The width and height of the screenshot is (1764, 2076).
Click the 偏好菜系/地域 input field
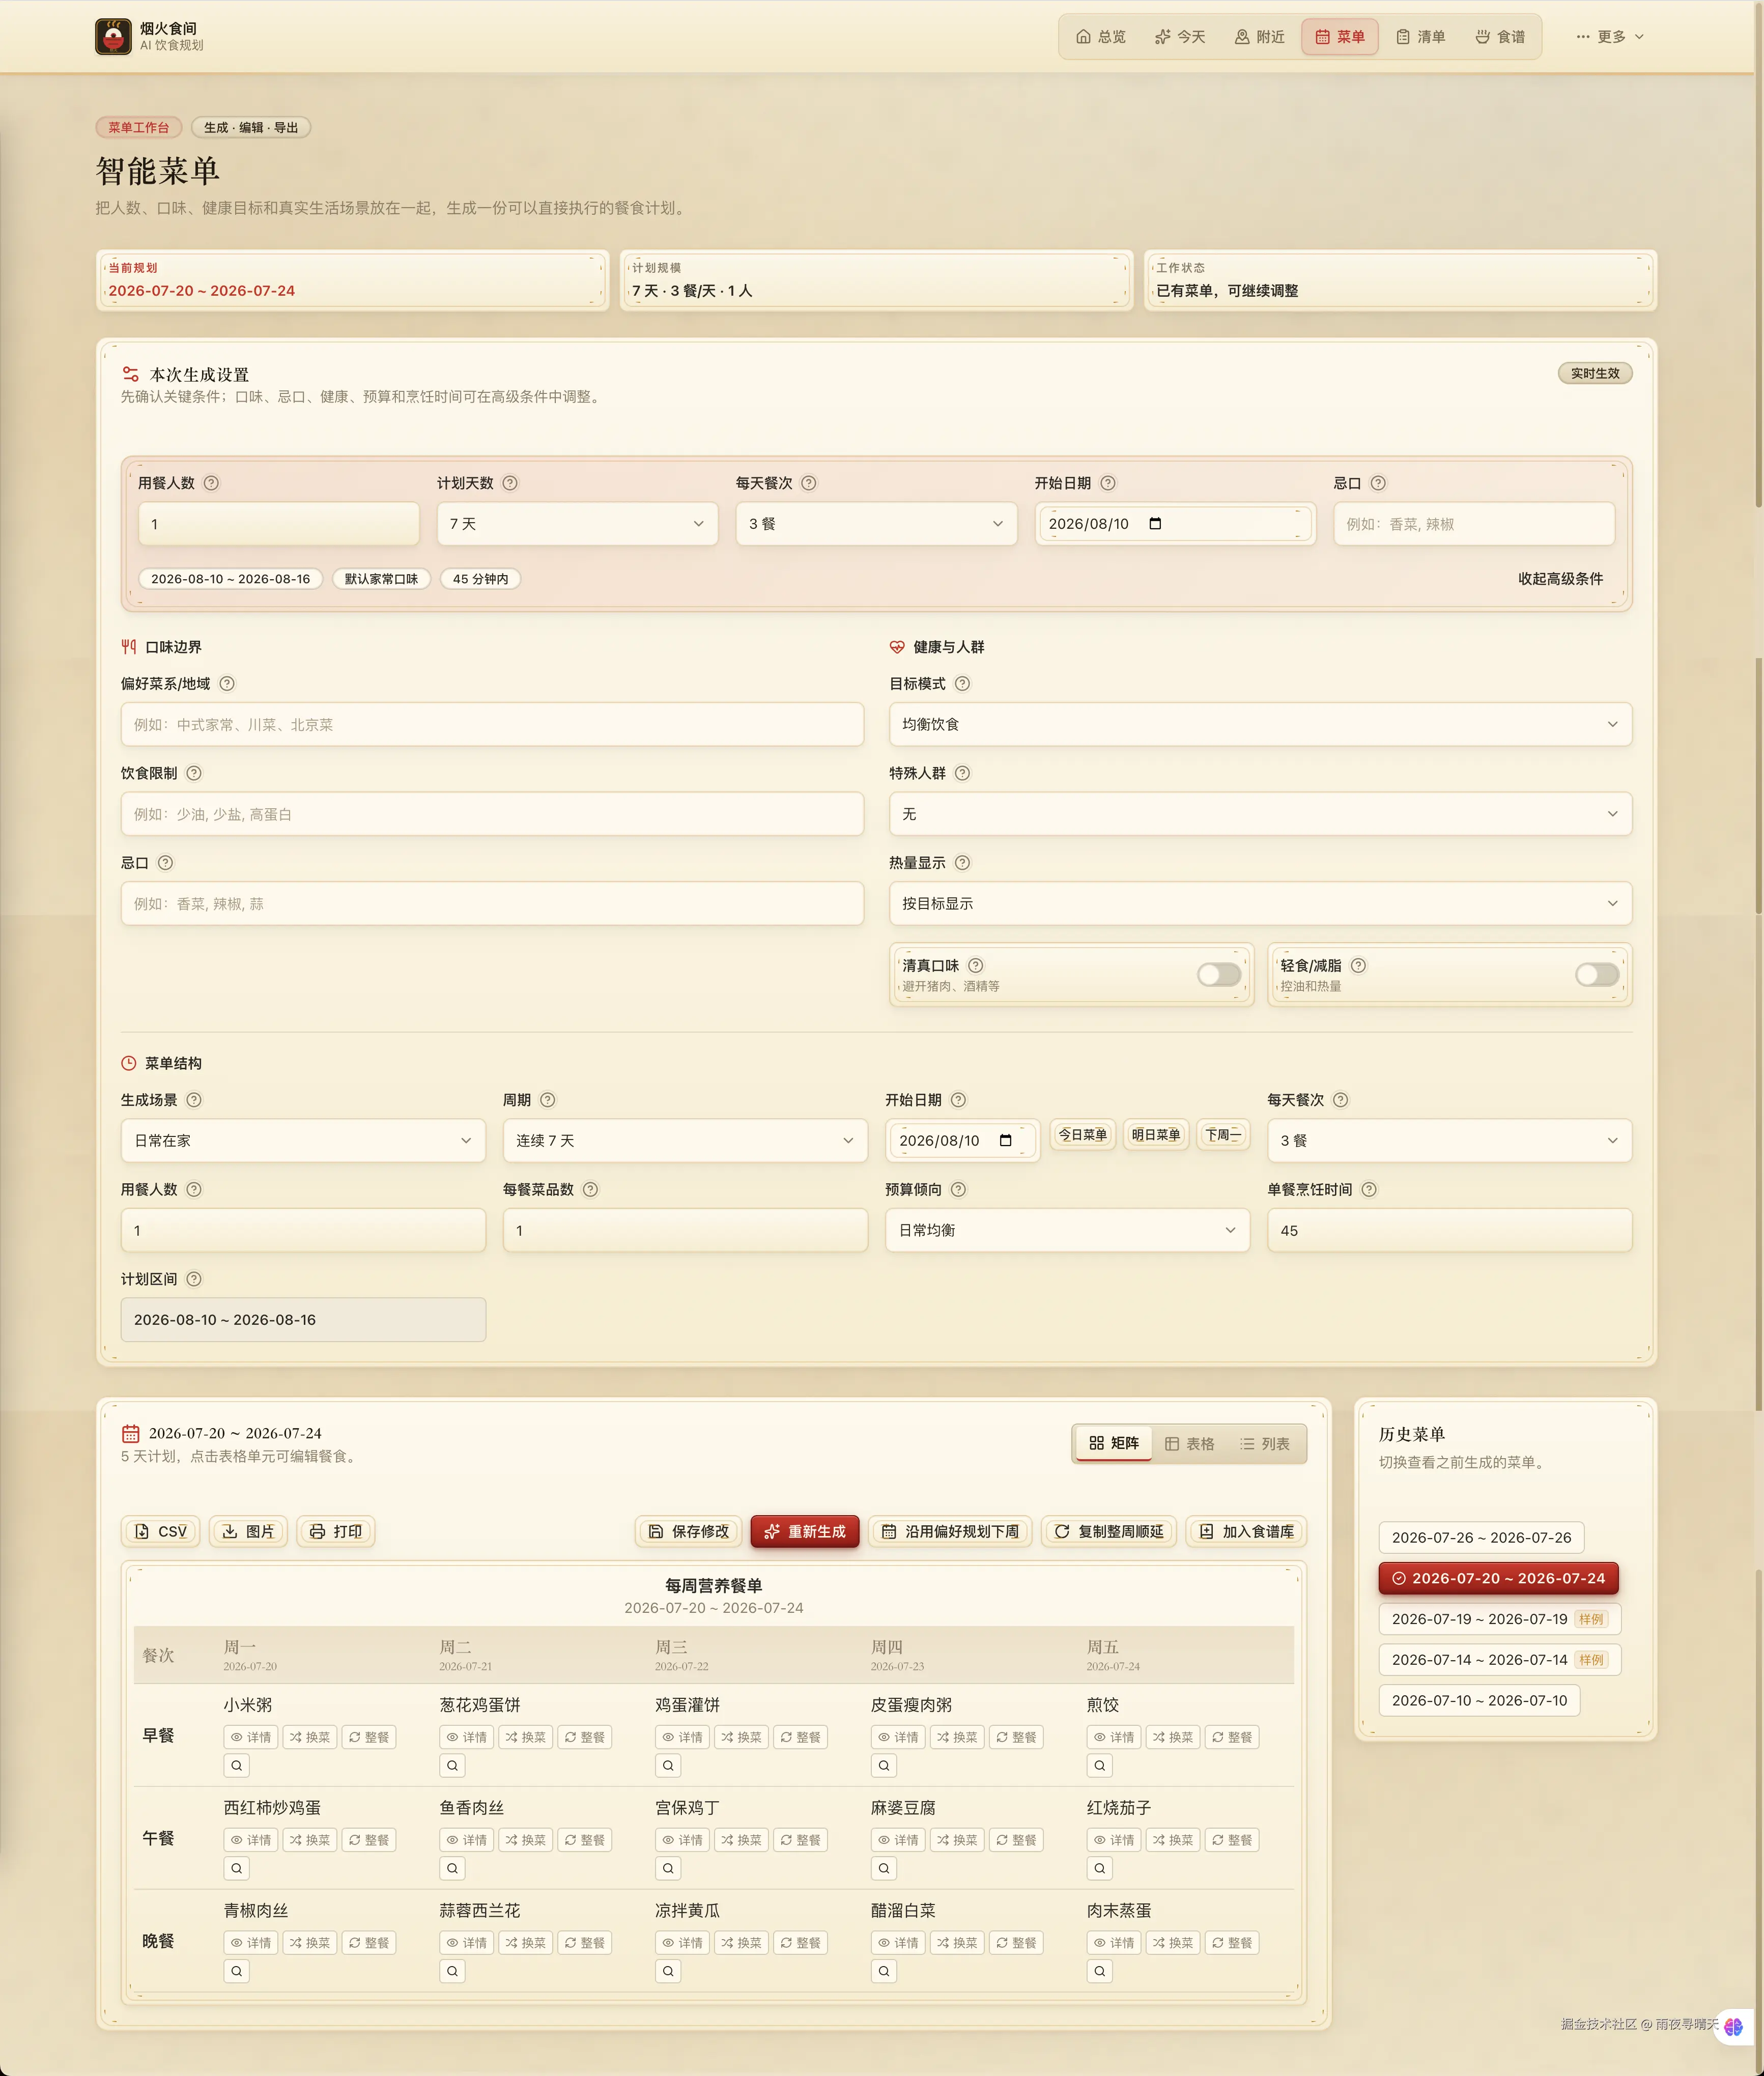[x=492, y=724]
